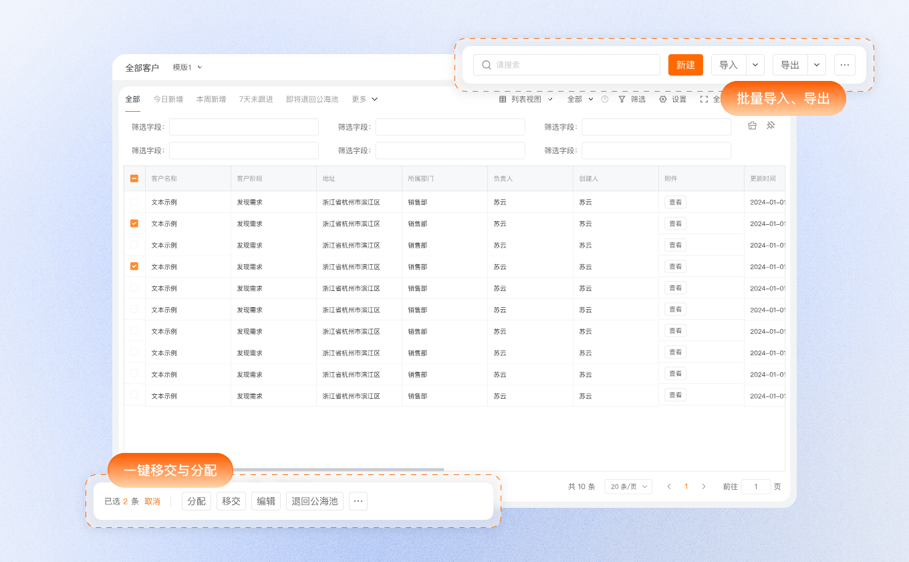Click the 取消 link to clear selection
The image size is (909, 562).
point(152,501)
